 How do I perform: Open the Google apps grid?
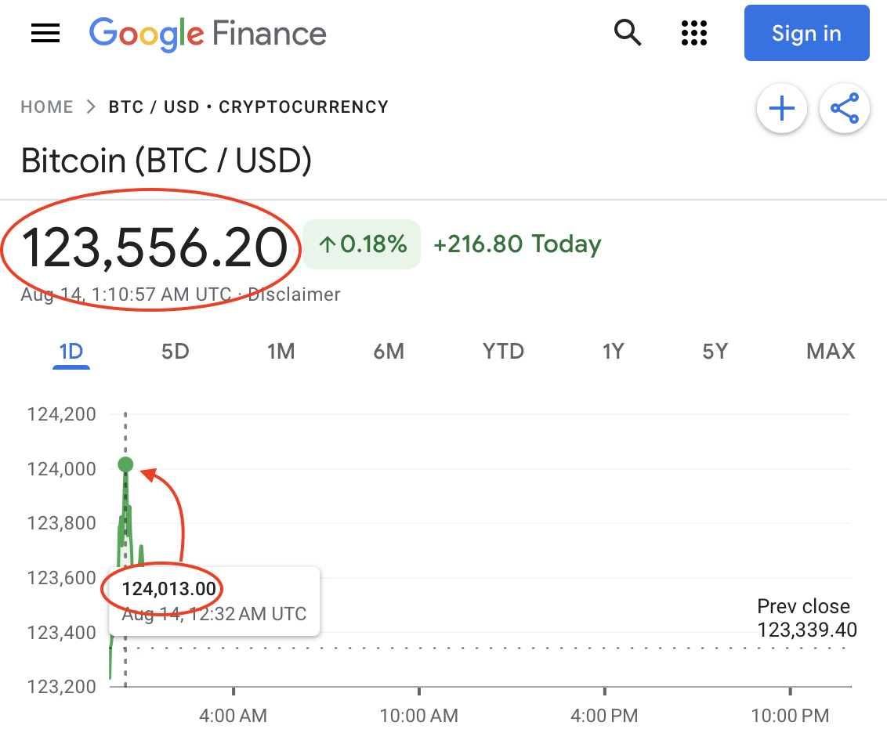point(694,33)
